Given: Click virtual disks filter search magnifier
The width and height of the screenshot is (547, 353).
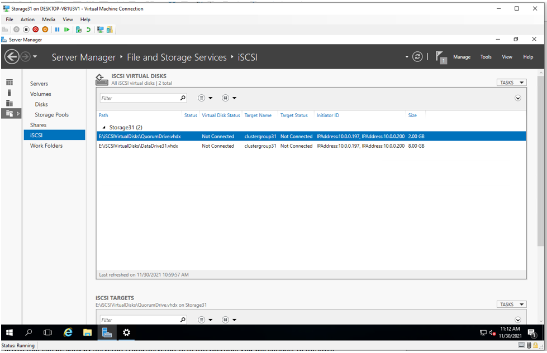Looking at the screenshot, I should click(183, 98).
